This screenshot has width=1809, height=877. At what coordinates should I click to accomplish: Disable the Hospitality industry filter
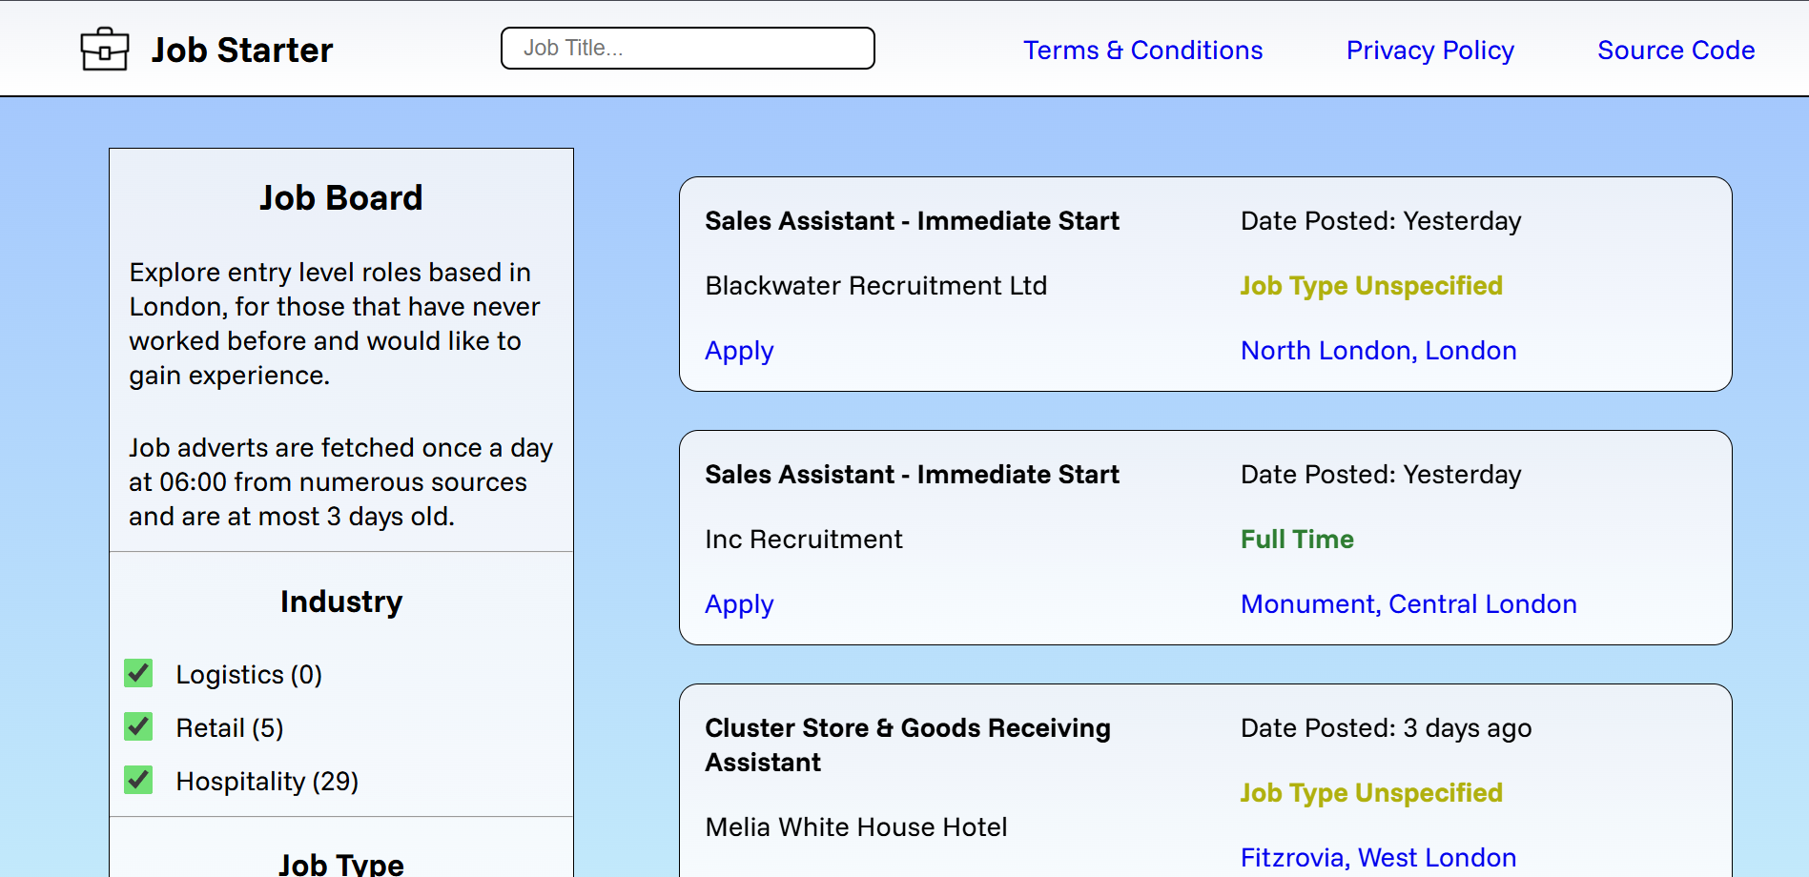point(138,780)
